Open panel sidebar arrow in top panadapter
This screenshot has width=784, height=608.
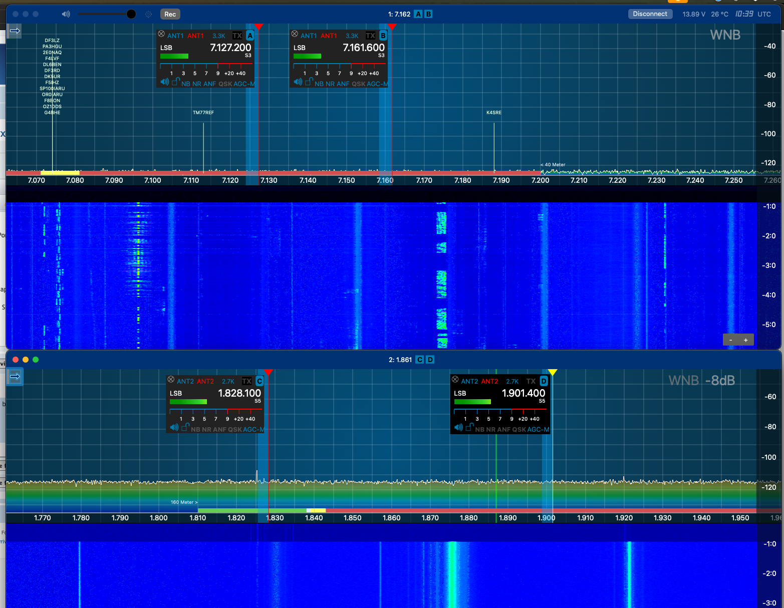(15, 31)
